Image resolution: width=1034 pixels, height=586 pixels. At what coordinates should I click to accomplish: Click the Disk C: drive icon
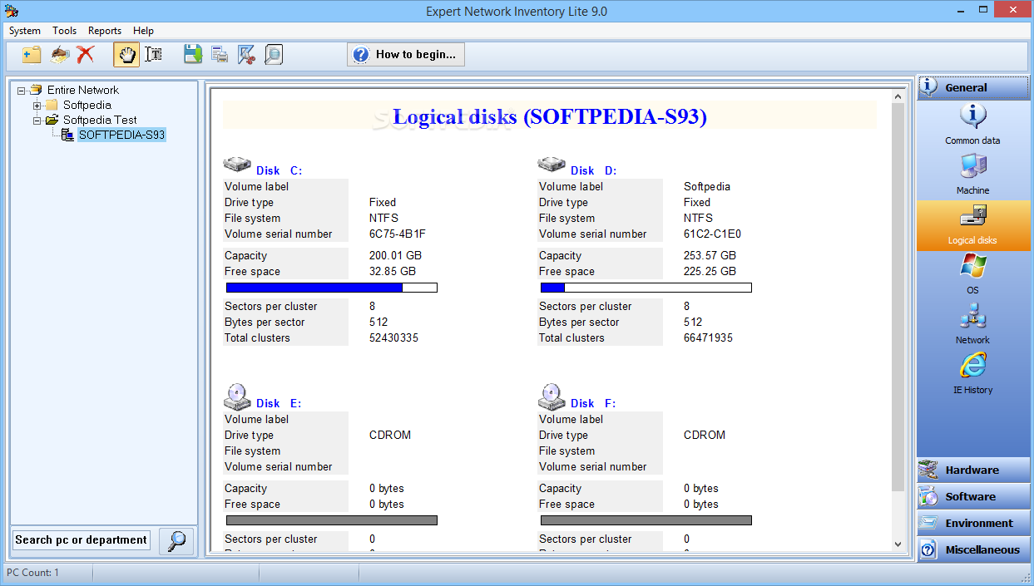click(237, 165)
